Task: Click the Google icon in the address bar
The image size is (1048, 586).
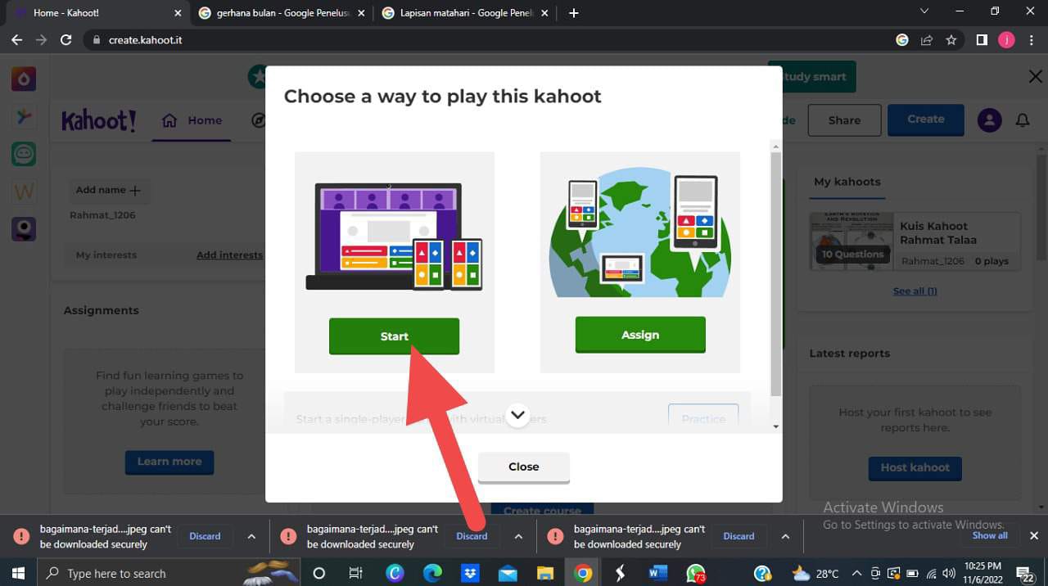Action: point(902,39)
